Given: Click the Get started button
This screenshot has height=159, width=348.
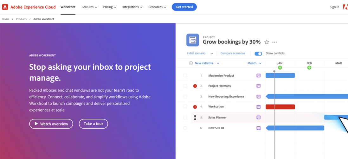Looking at the screenshot, I should (x=184, y=7).
